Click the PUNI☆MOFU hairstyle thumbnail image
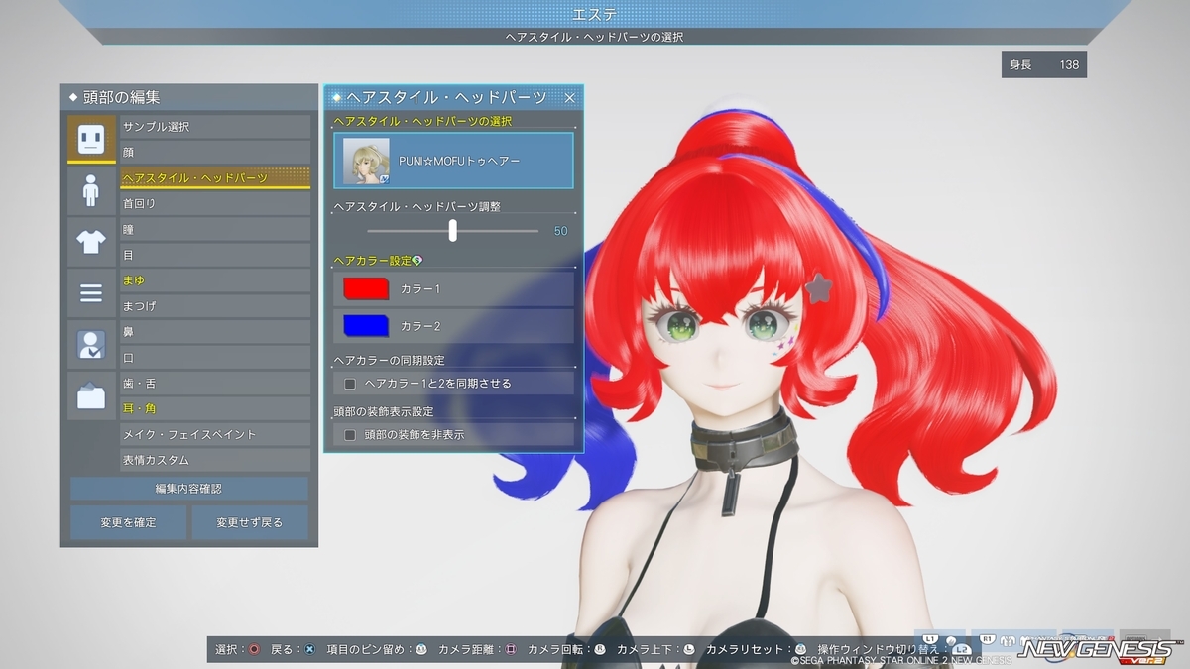Viewport: 1190px width, 669px height. coord(366,161)
